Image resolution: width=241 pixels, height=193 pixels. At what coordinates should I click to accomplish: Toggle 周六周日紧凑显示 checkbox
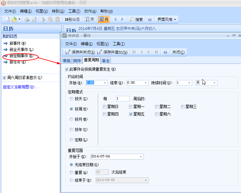coord(4,78)
